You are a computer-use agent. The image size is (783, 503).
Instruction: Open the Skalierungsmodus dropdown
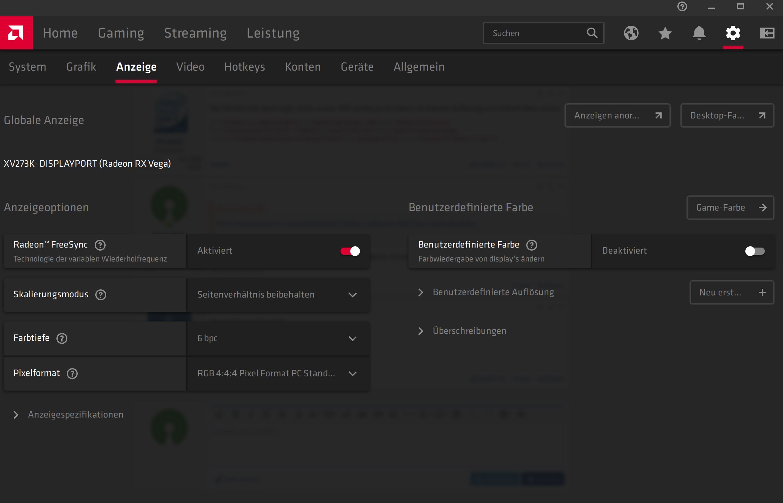(x=278, y=295)
